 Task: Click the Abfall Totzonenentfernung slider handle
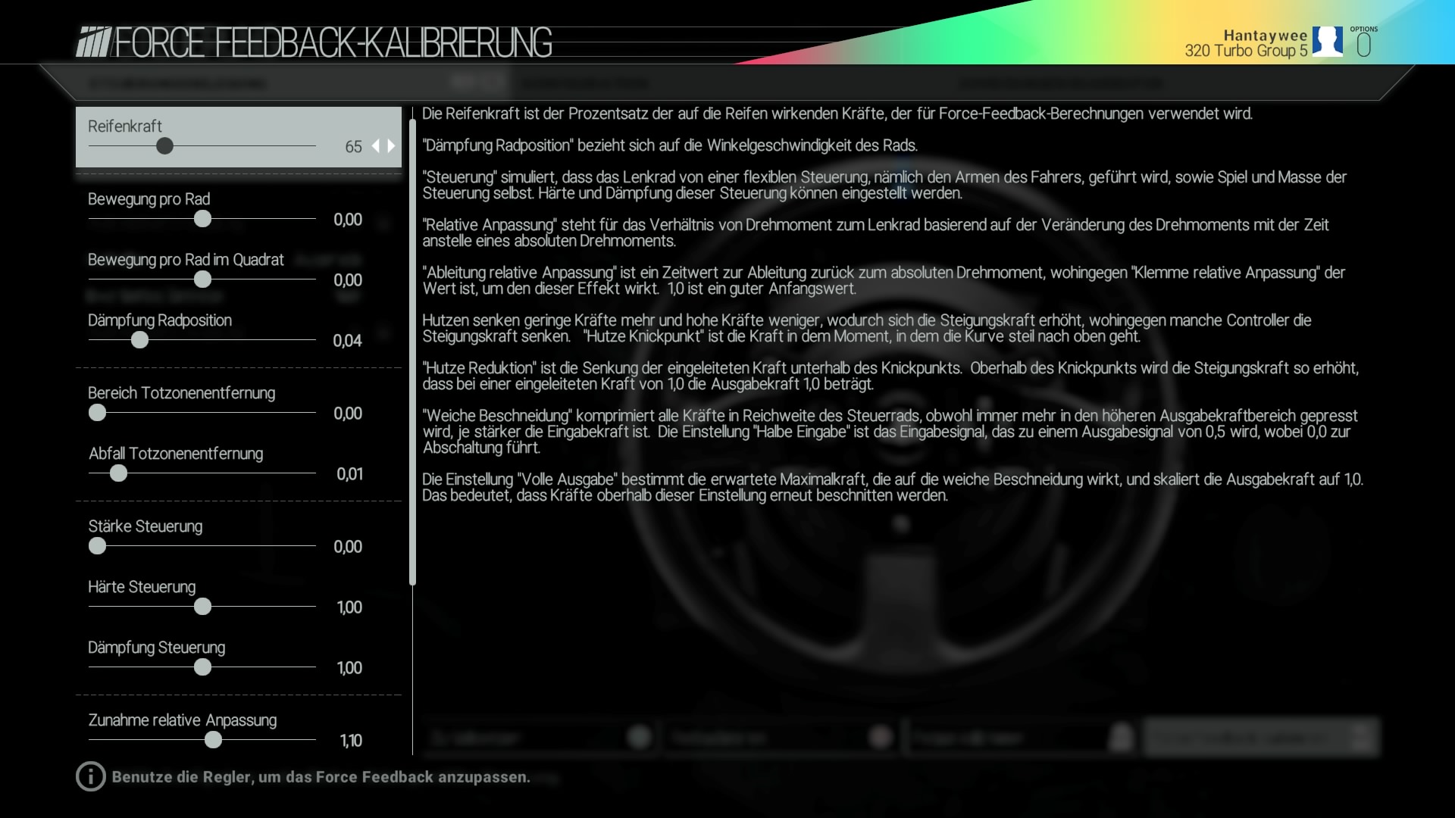118,473
